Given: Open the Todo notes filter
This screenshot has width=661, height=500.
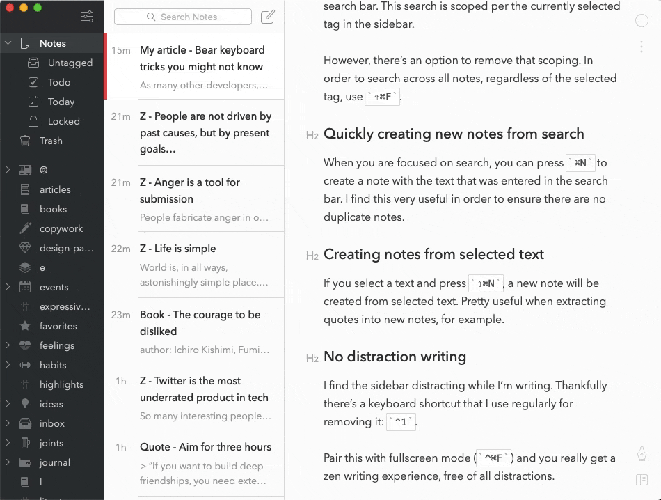Looking at the screenshot, I should pos(59,82).
